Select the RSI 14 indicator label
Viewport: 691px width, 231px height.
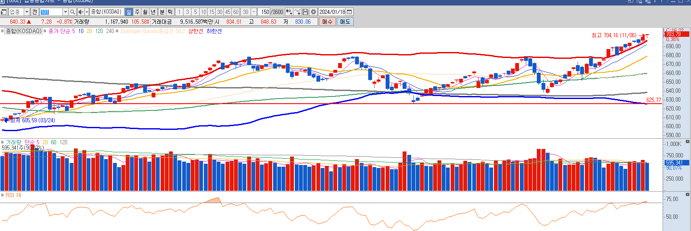pos(13,195)
